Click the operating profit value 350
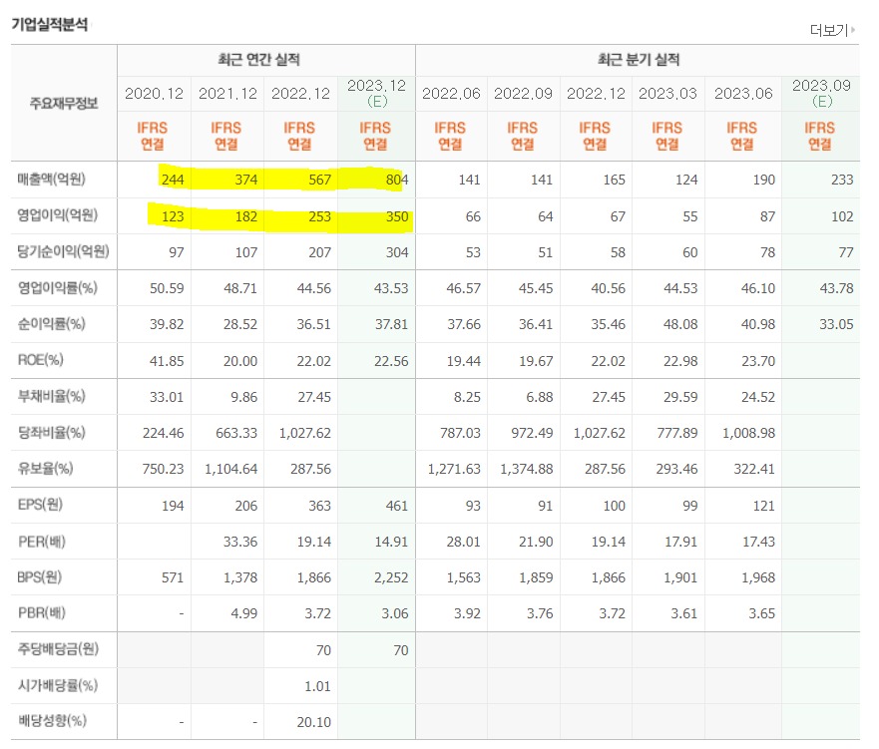This screenshot has height=749, width=879. click(397, 216)
